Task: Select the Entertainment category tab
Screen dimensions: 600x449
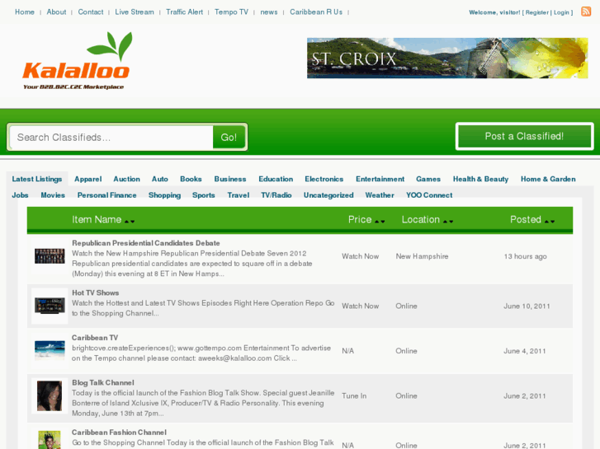Action: pos(380,179)
